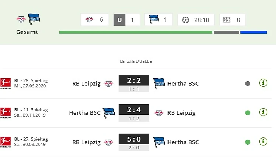
Task: Click RB Leipzig team name in first match
Action: click(x=86, y=83)
